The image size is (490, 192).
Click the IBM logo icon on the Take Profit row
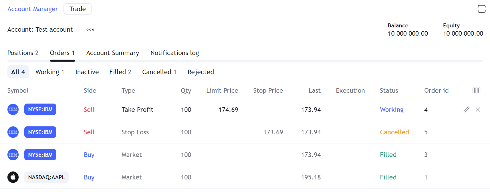pyautogui.click(x=13, y=109)
